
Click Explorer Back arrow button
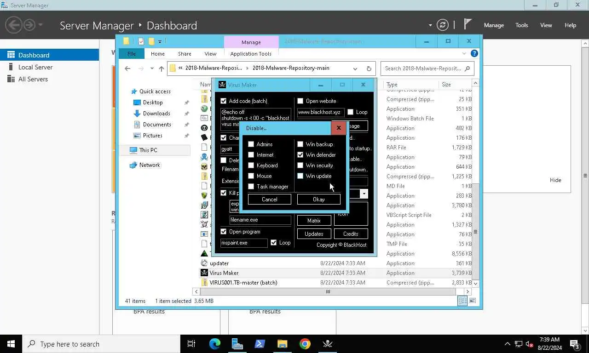pos(127,68)
